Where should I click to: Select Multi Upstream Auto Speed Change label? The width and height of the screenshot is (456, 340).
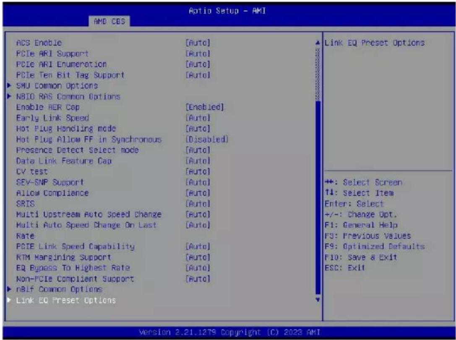tap(89, 214)
